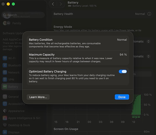Click the Learn More... button
156x135 pixels.
tap(38, 97)
